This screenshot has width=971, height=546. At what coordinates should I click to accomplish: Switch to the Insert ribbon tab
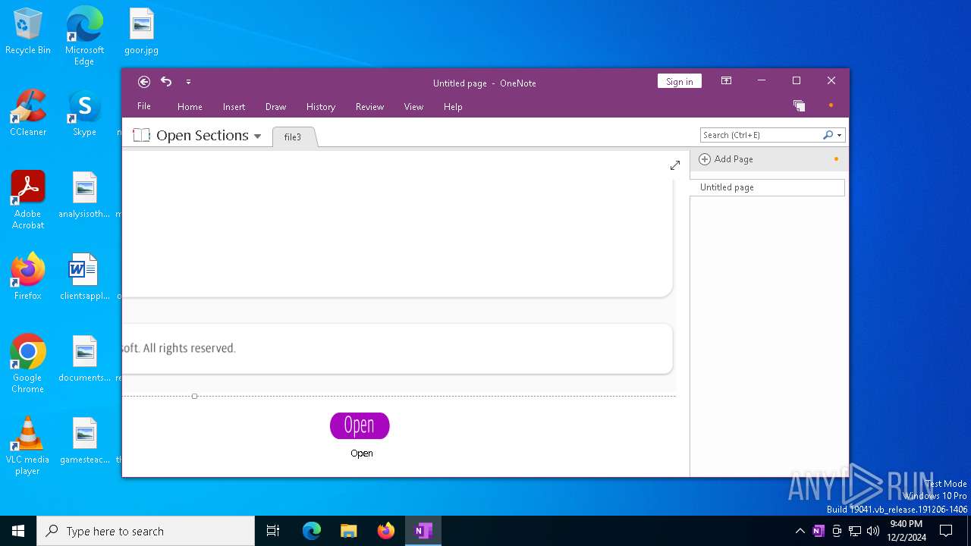[x=234, y=107]
